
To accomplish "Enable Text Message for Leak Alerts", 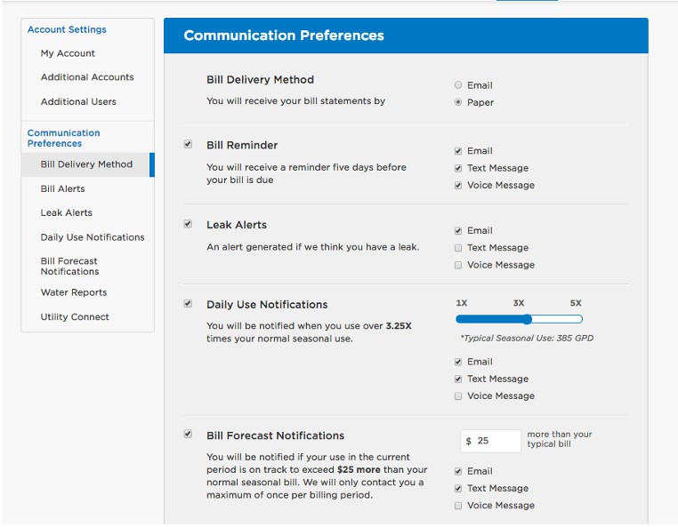I will pos(458,248).
